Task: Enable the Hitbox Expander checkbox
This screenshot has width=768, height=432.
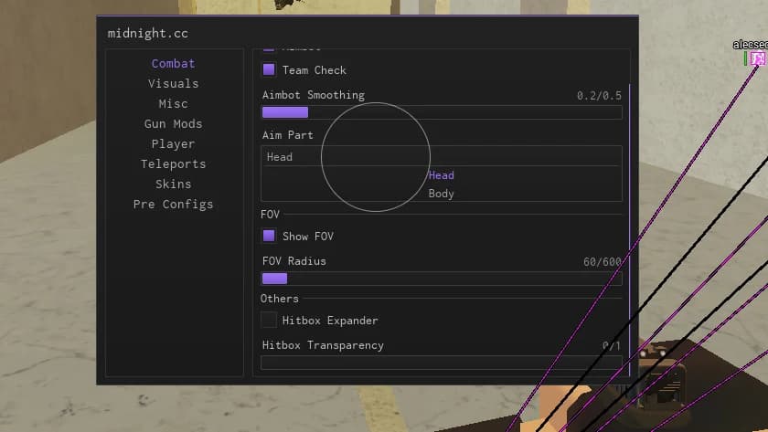Action: [x=269, y=320]
